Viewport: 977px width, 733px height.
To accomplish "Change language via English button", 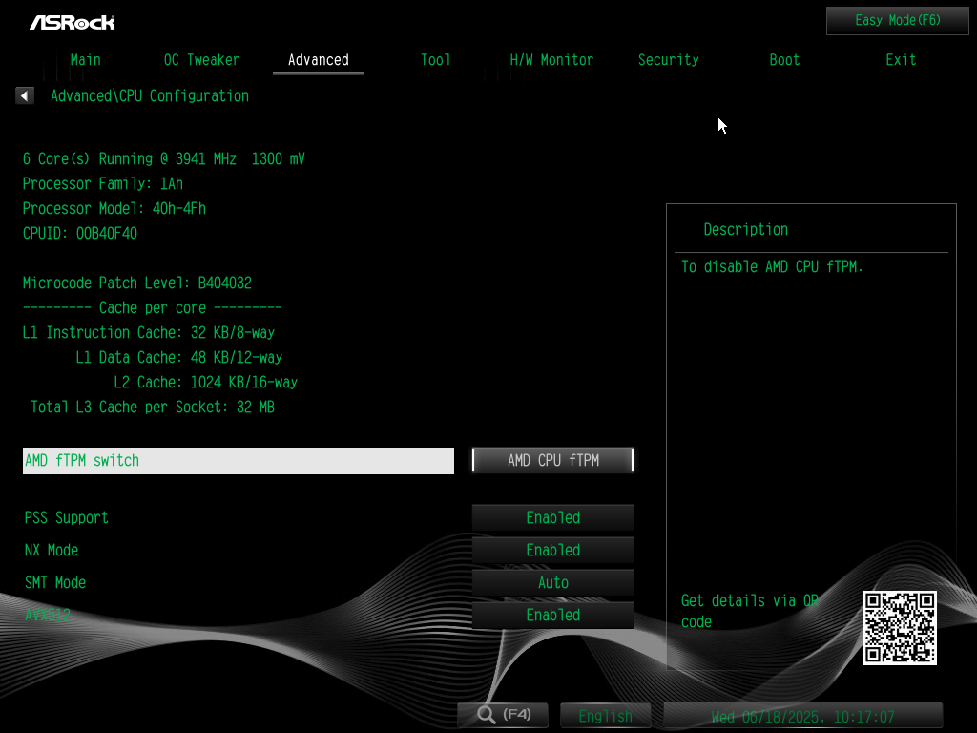I will [605, 716].
